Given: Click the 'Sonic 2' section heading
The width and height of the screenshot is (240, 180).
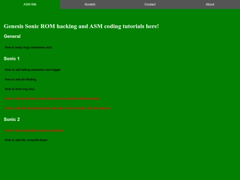Looking at the screenshot, I should 12,120.
